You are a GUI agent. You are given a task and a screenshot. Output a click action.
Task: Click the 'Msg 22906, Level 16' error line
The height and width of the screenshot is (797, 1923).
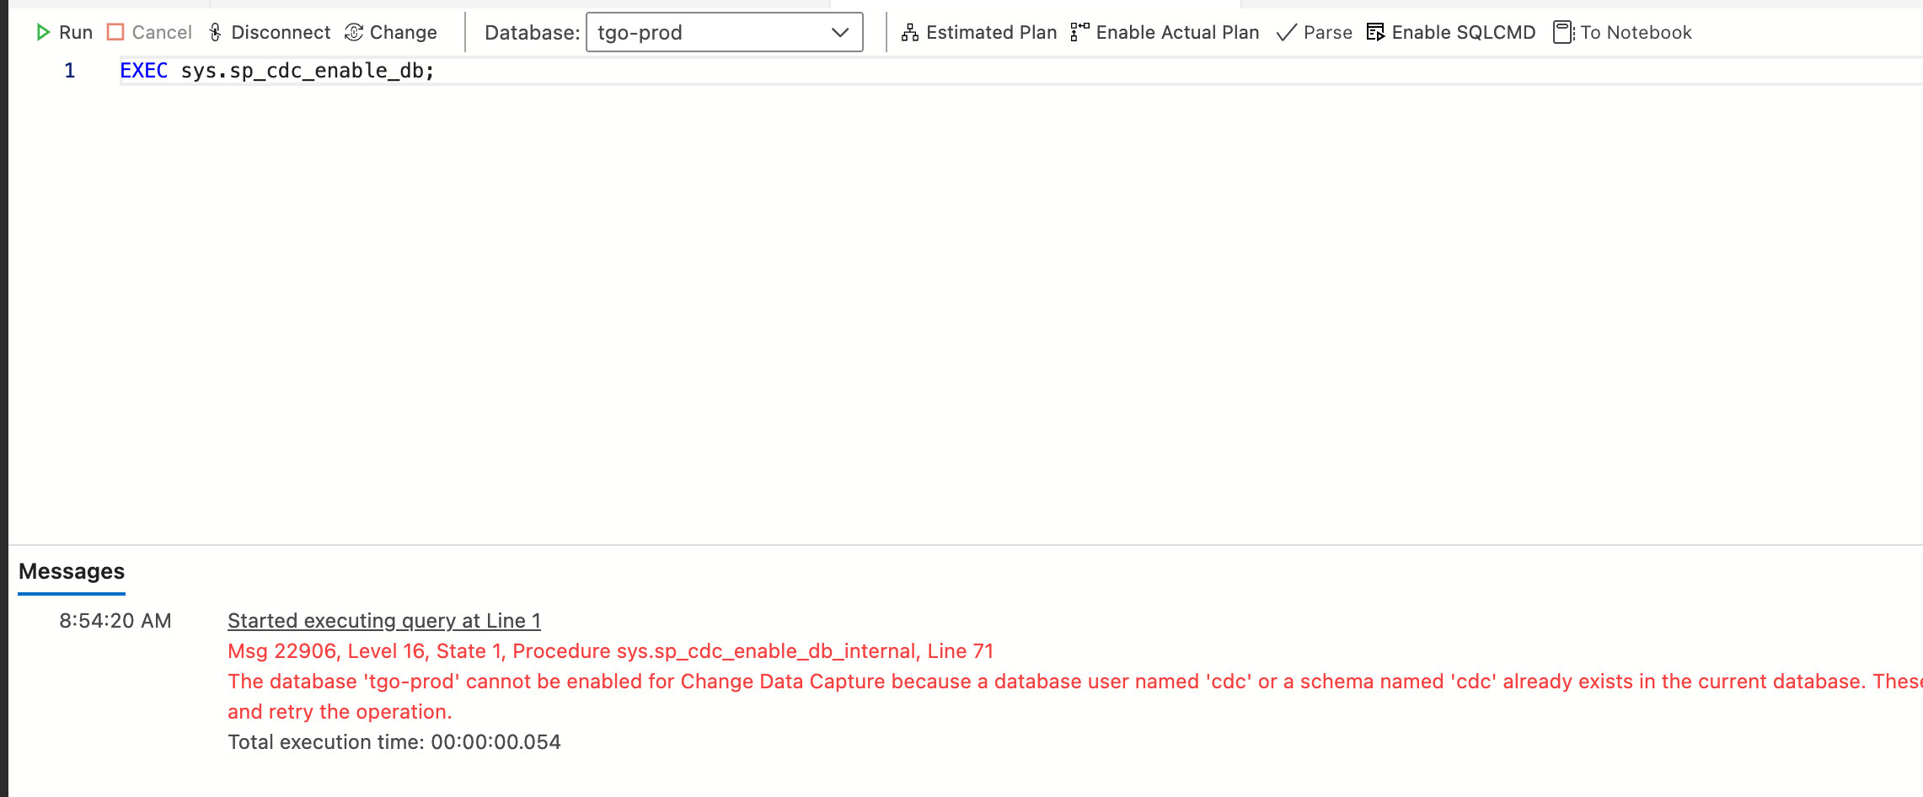610,651
